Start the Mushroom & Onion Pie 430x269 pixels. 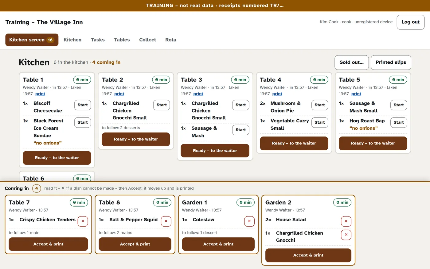click(319, 105)
